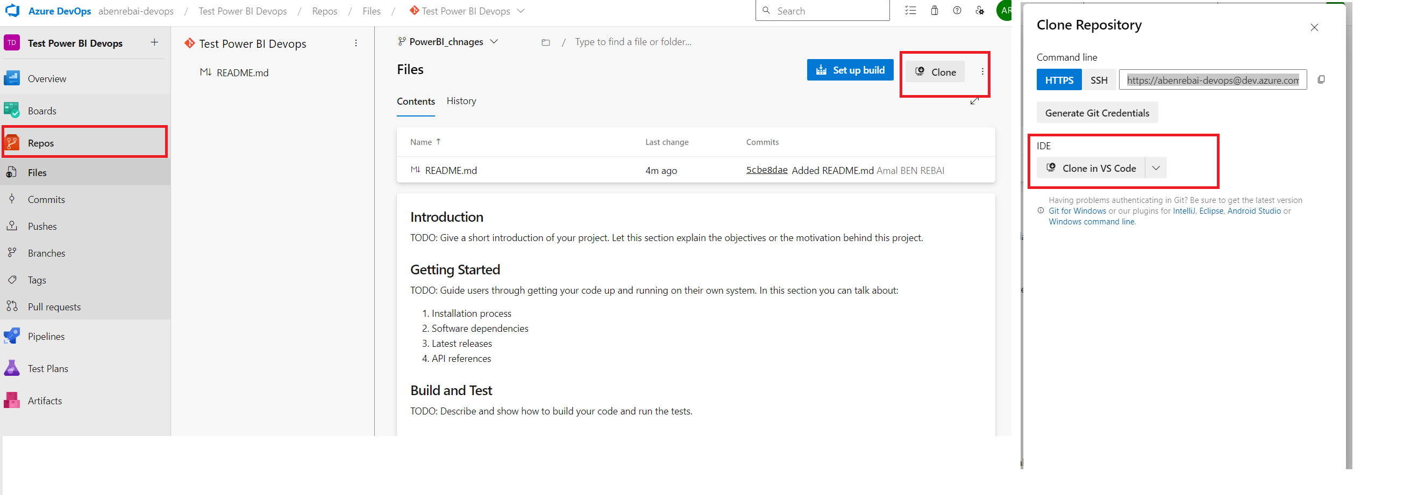Screen dimensions: 1425x495
Task: Select the SSH clone option
Action: 1099,79
